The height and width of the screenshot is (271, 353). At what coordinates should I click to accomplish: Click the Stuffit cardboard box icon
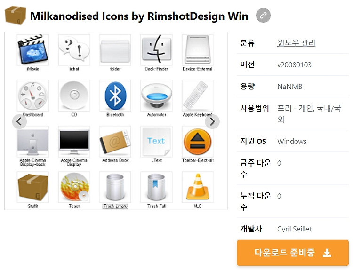point(33,187)
